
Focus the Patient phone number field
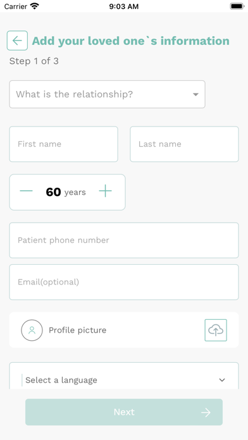point(124,240)
